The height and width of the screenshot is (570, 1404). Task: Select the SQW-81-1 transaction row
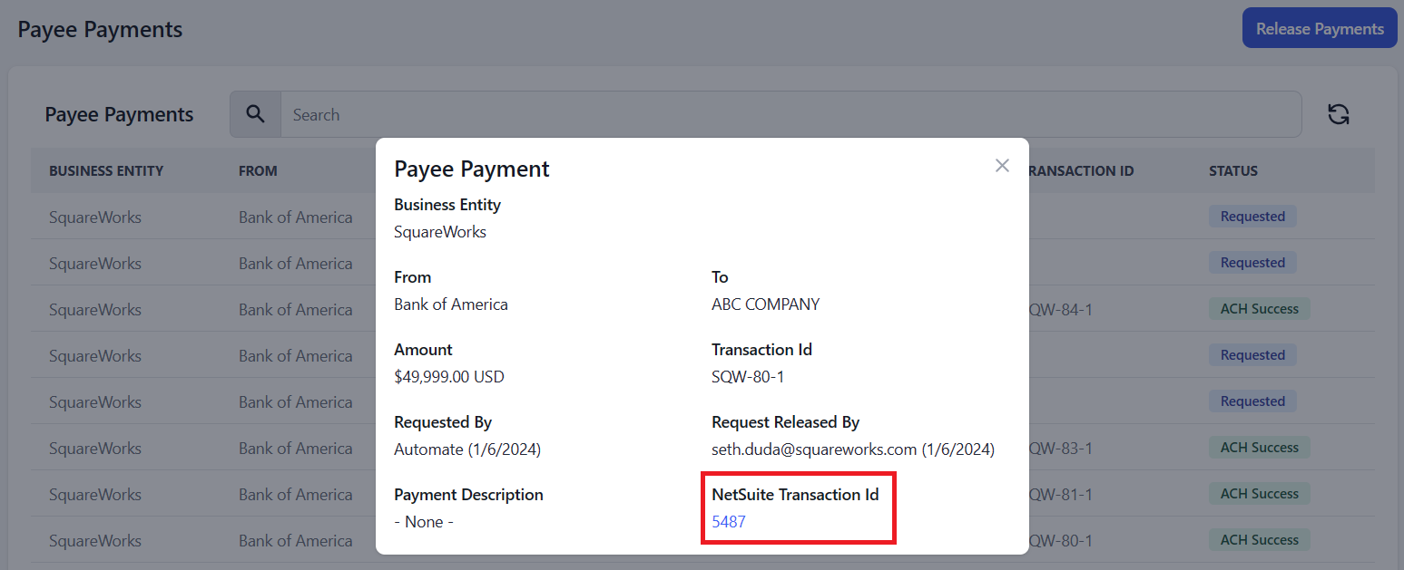pyautogui.click(x=1060, y=495)
